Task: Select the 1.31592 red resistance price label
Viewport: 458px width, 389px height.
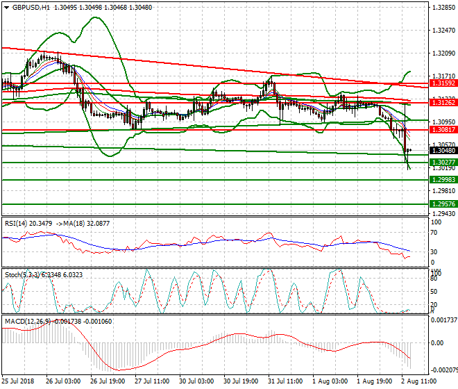Action: coord(443,83)
